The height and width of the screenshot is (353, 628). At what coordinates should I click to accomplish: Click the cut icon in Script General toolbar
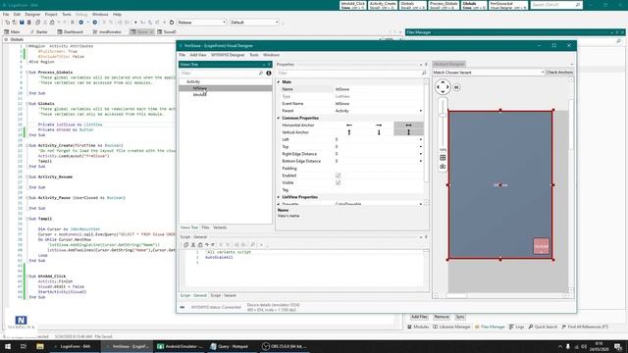[193, 245]
